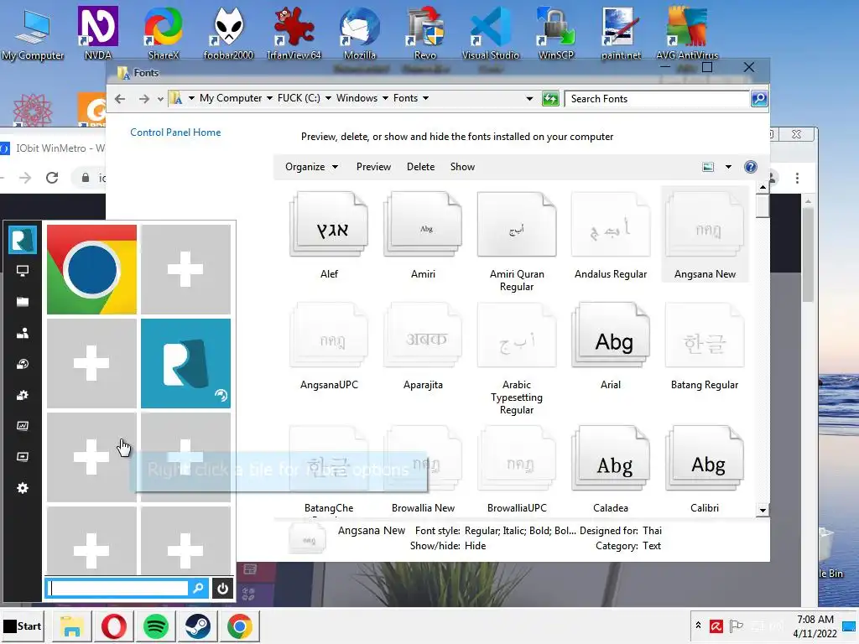The width and height of the screenshot is (859, 644).
Task: Open Opera from the taskbar
Action: point(114,626)
